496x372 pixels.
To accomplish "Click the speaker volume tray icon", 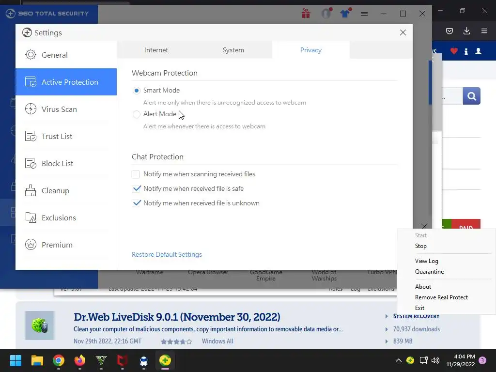I will 435,360.
